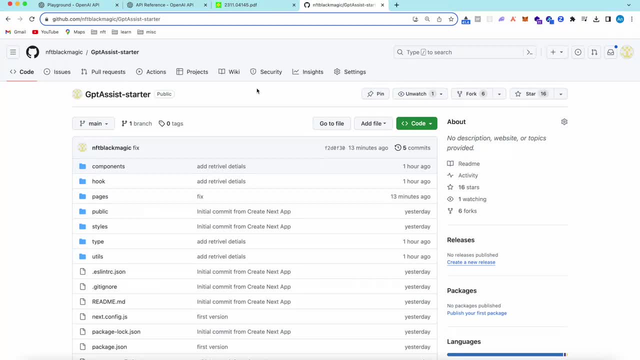The width and height of the screenshot is (640, 360).
Task: Expand the main branch selector
Action: tap(93, 123)
